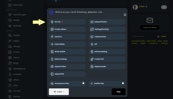
Task: Choose Upload Video option
Action: (x=67, y=67)
